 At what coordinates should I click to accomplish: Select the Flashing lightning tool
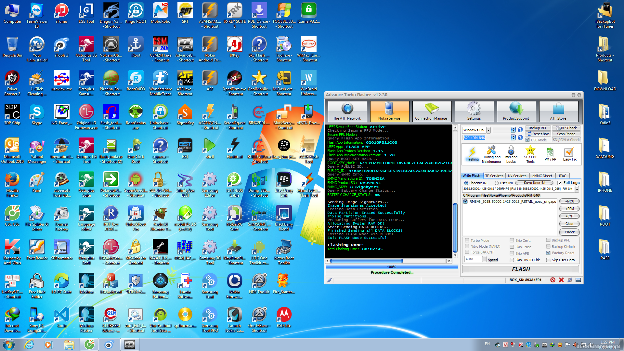point(472,154)
